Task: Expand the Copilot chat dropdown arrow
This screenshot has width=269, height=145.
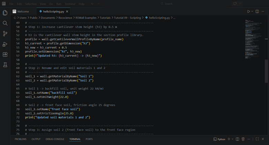Action: point(240,3)
